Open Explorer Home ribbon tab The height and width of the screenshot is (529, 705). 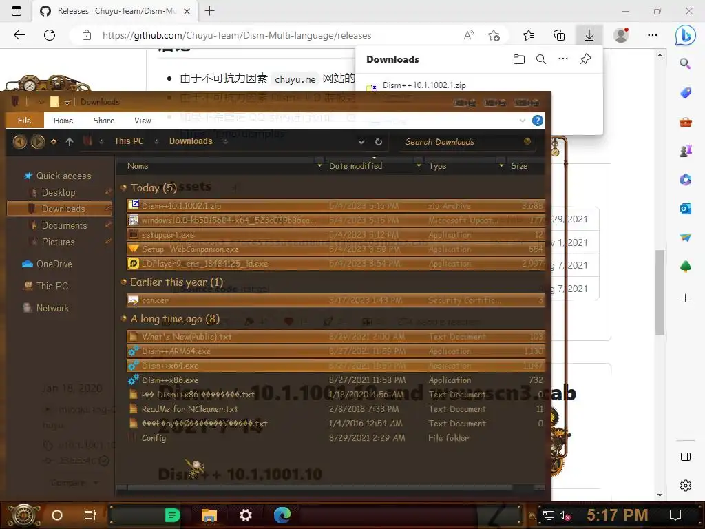coord(63,121)
